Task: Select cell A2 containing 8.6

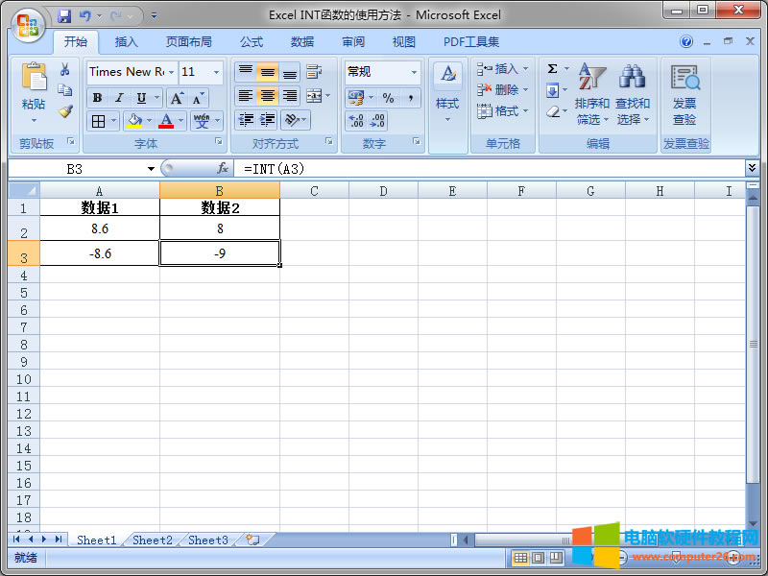Action: pos(100,229)
